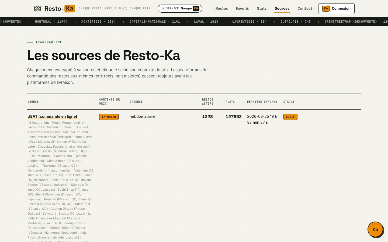The width and height of the screenshot is (388, 242).
Task: Click the CONTEXTE DE PRIX column header
Action: click(x=110, y=102)
